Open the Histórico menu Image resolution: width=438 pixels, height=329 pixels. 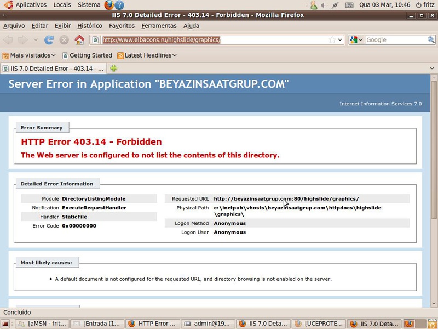[x=90, y=26]
